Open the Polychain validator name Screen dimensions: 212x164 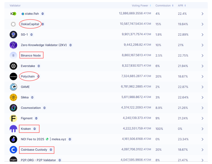pos(28,77)
